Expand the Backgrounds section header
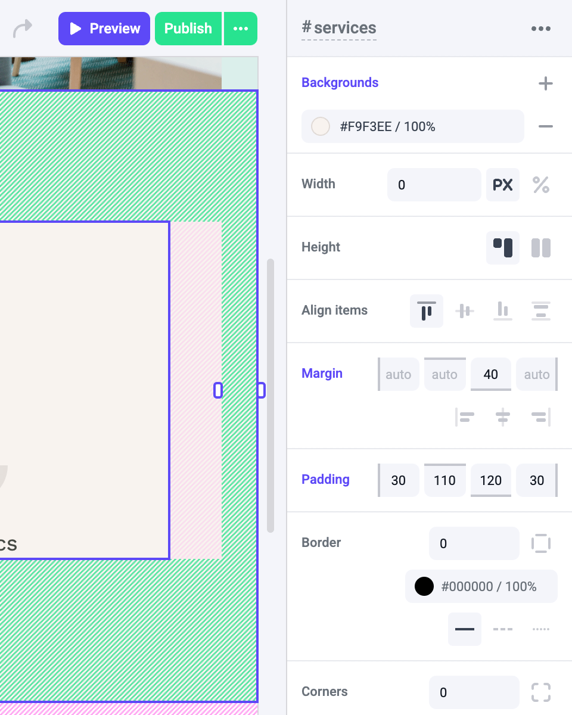Image resolution: width=572 pixels, height=715 pixels. click(x=340, y=83)
